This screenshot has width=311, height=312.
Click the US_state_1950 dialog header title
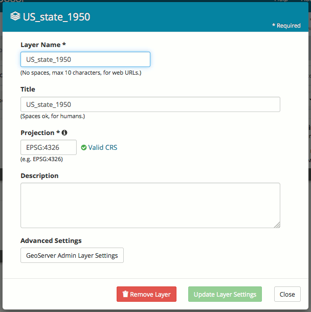point(56,17)
